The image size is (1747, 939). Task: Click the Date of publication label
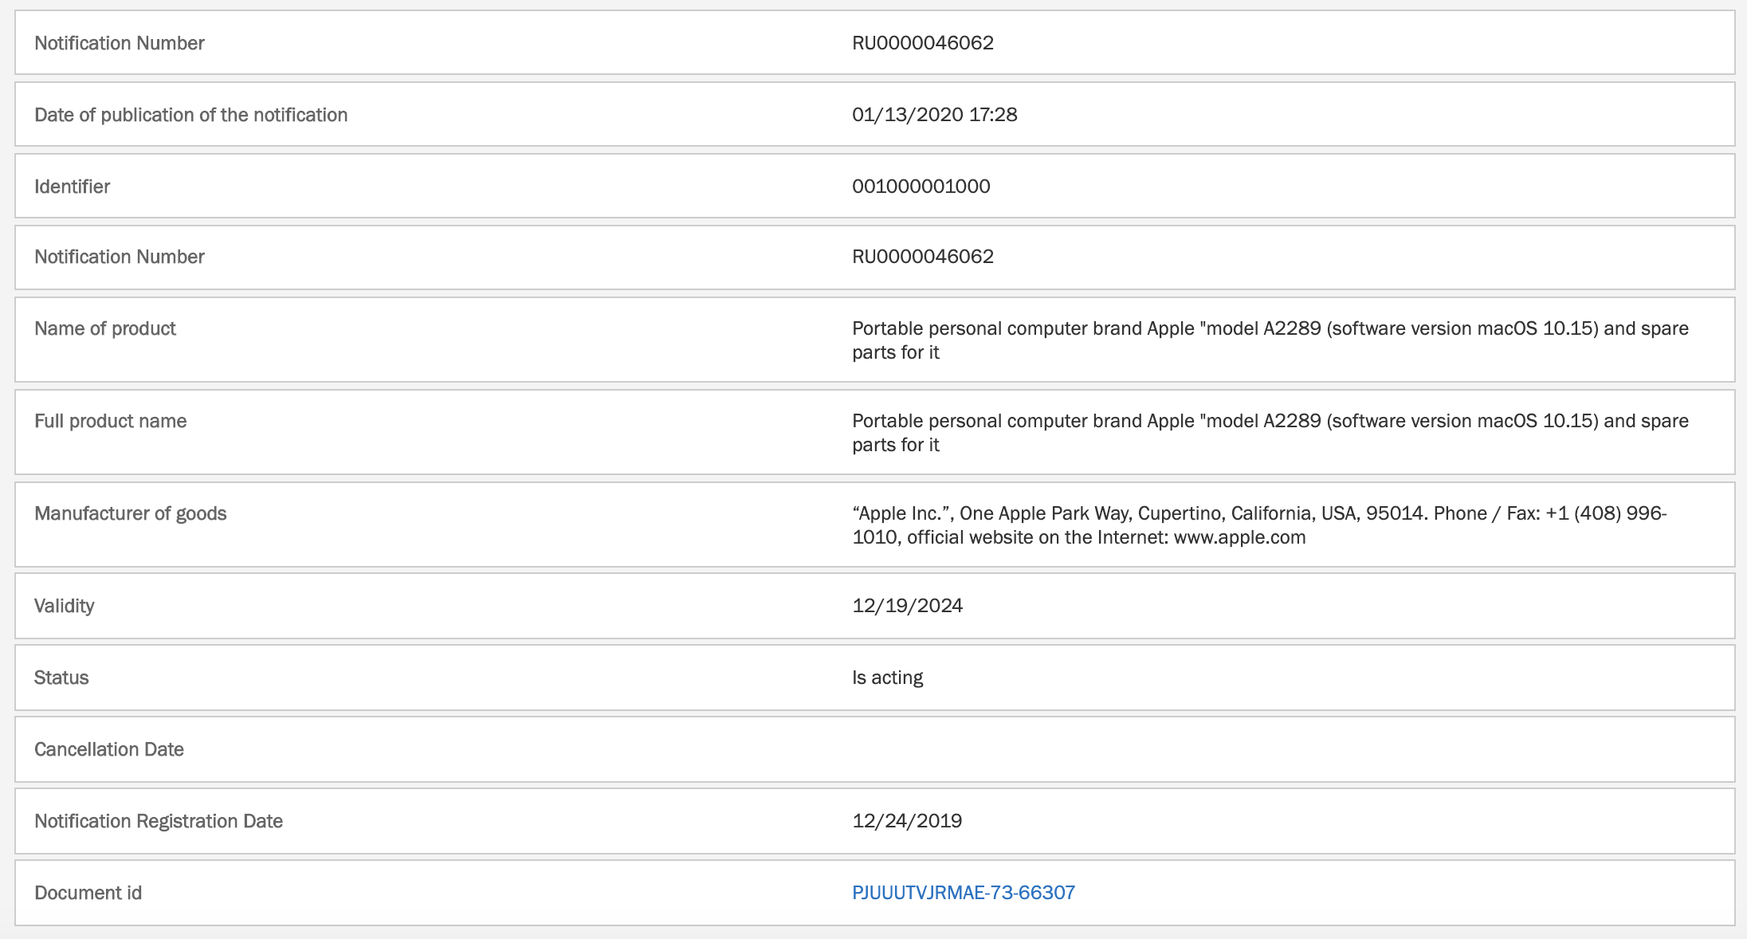point(190,115)
